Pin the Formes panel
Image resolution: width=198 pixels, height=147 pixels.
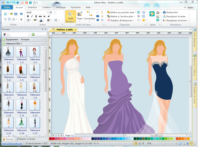(x=43, y=30)
